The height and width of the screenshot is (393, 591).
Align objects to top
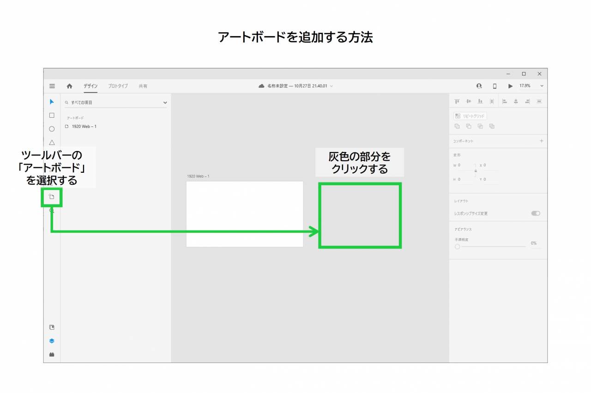(457, 101)
